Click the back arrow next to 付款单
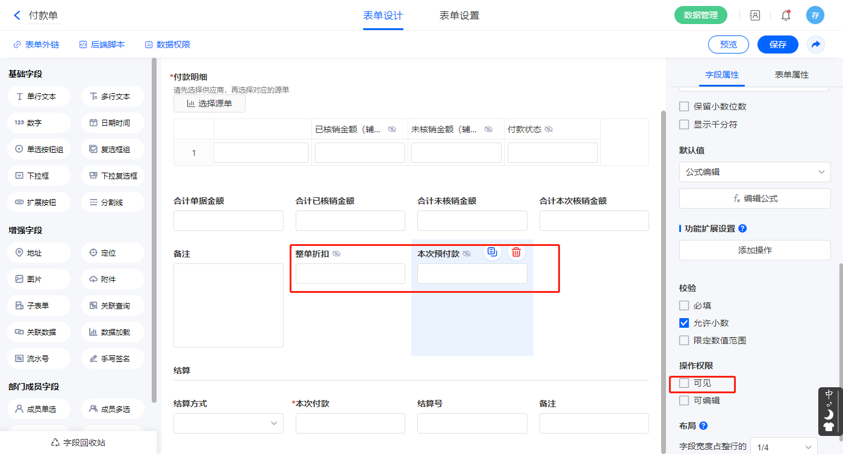The width and height of the screenshot is (843, 454). tap(17, 16)
